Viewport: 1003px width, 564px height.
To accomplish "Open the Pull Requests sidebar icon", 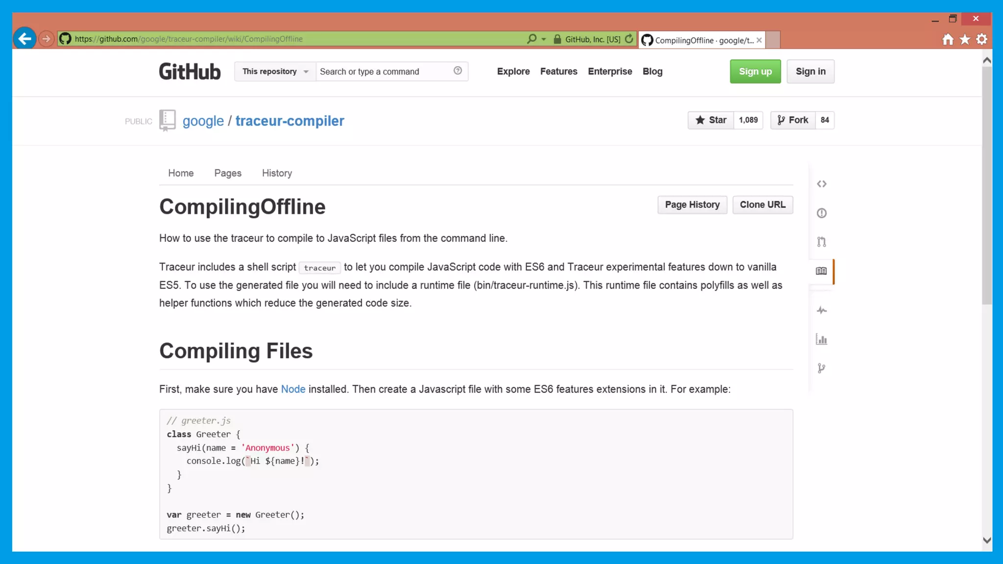I will pos(821,242).
